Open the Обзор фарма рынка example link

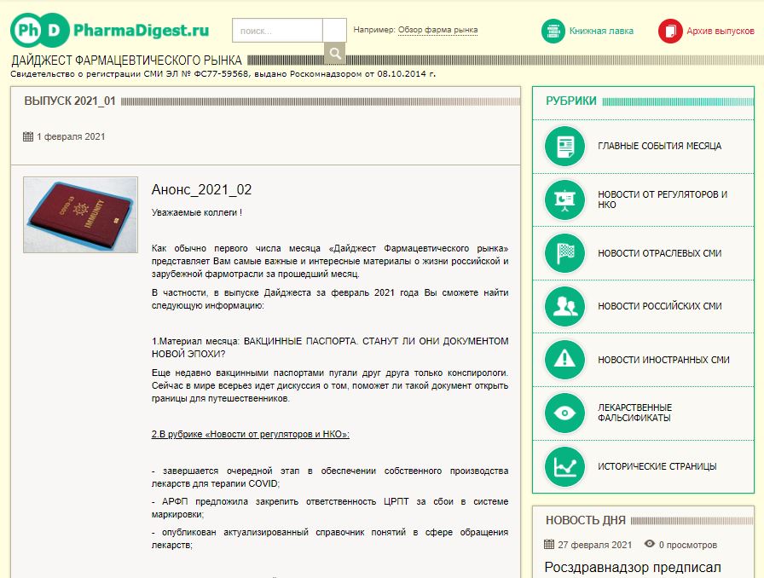point(437,30)
